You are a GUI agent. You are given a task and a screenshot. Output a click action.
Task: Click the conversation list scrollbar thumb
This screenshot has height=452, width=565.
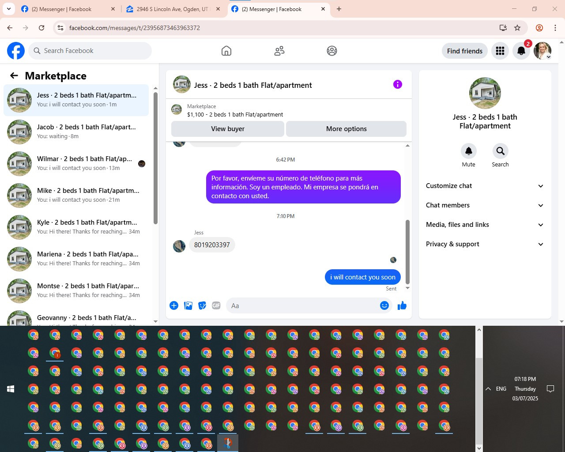[x=155, y=158]
